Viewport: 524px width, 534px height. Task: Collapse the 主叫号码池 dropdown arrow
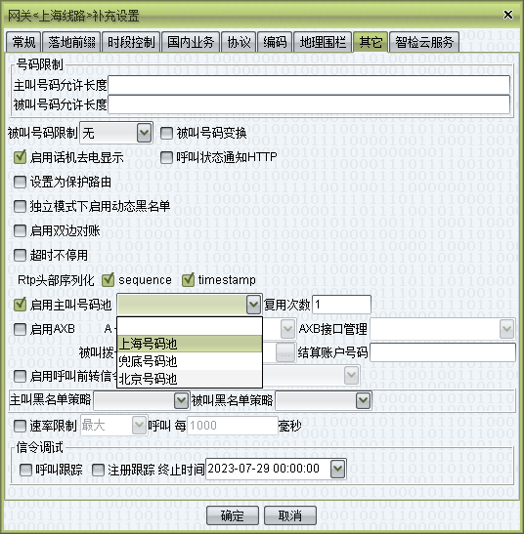253,305
